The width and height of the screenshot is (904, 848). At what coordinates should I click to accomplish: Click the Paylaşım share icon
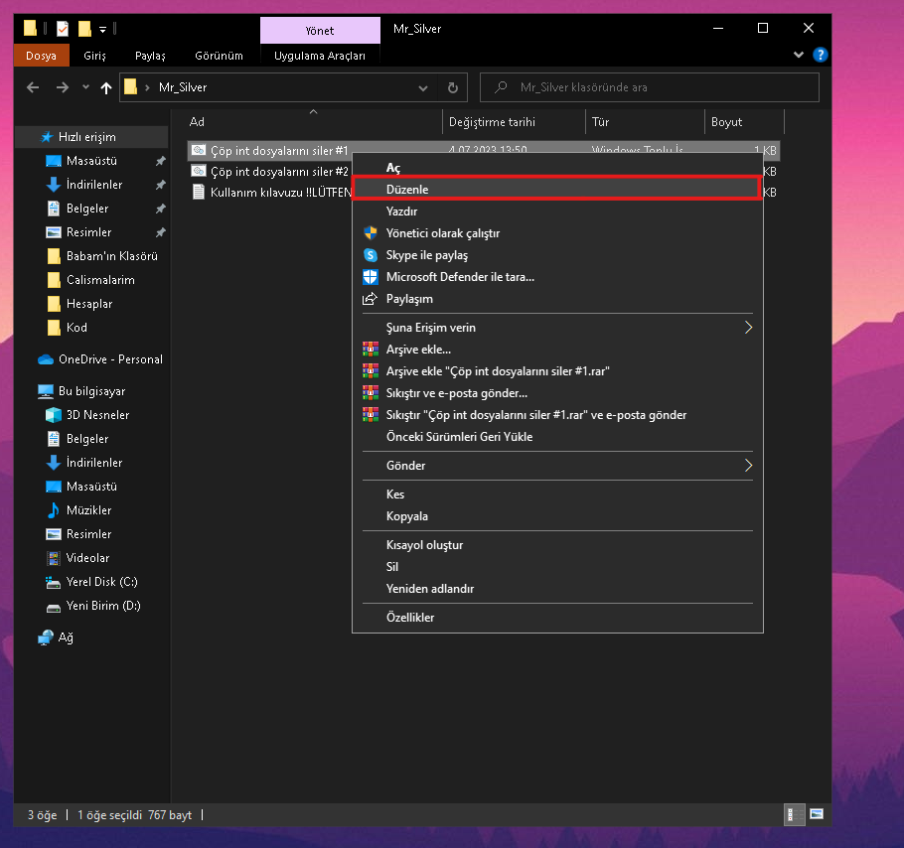click(370, 299)
